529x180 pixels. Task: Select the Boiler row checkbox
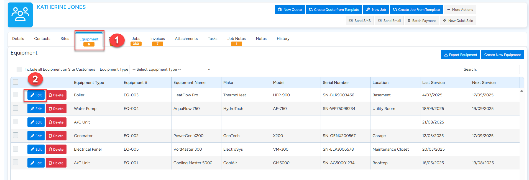pyautogui.click(x=16, y=95)
